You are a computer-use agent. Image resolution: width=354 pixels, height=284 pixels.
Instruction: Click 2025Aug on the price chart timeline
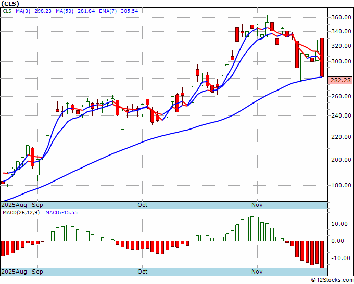coord(14,205)
